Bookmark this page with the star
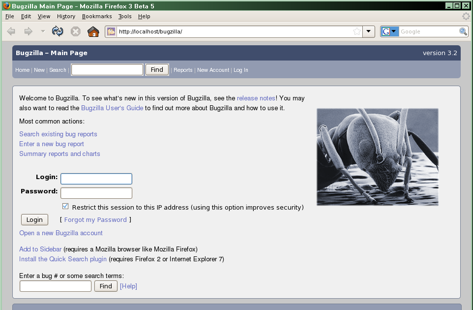The image size is (473, 310). point(357,31)
